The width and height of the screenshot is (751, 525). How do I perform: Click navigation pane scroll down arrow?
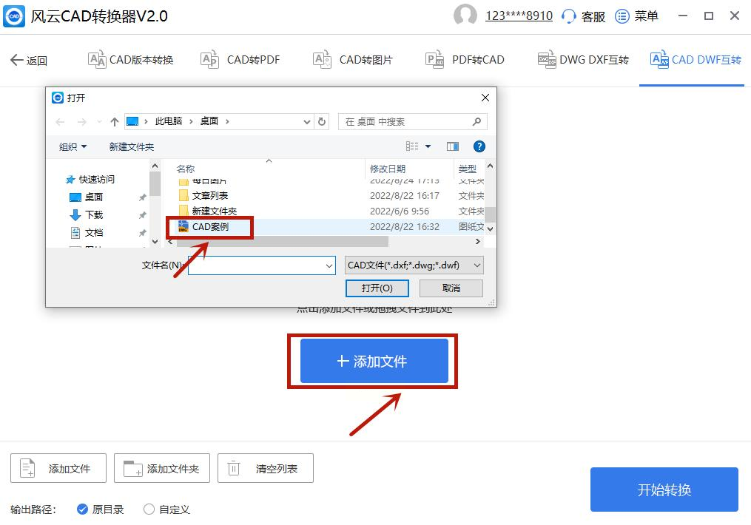(155, 242)
